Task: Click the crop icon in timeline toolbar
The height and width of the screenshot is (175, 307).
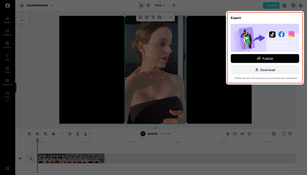Action: pyautogui.click(x=45, y=134)
